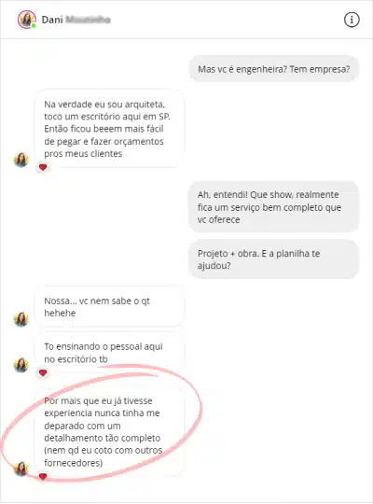373x504 pixels.
Task: Click avatar beside 'Nossa... vc nem sabe' message
Action: click(x=21, y=319)
